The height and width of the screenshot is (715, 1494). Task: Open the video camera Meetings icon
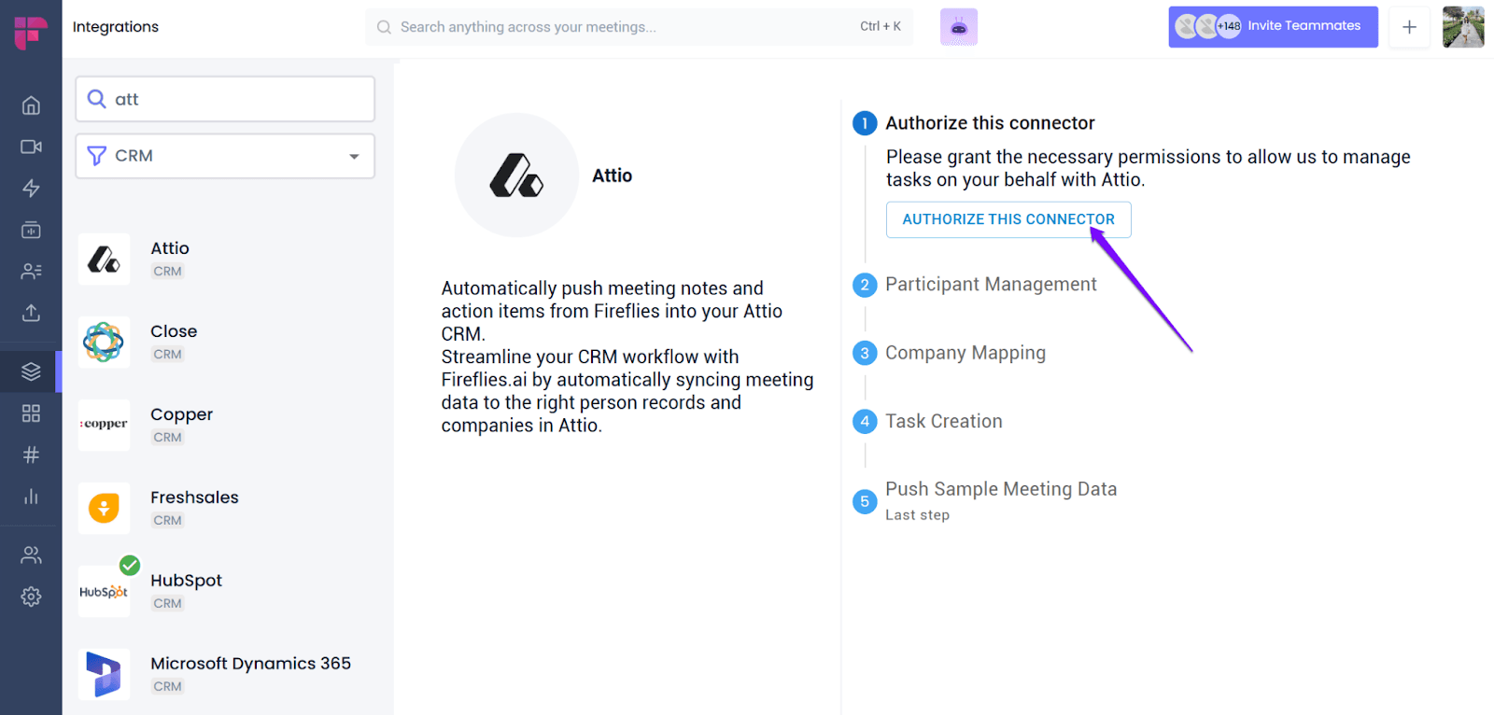(x=31, y=147)
